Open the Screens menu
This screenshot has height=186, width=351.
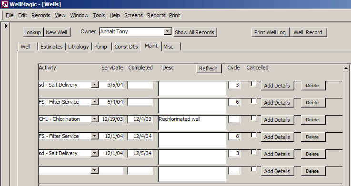click(133, 15)
